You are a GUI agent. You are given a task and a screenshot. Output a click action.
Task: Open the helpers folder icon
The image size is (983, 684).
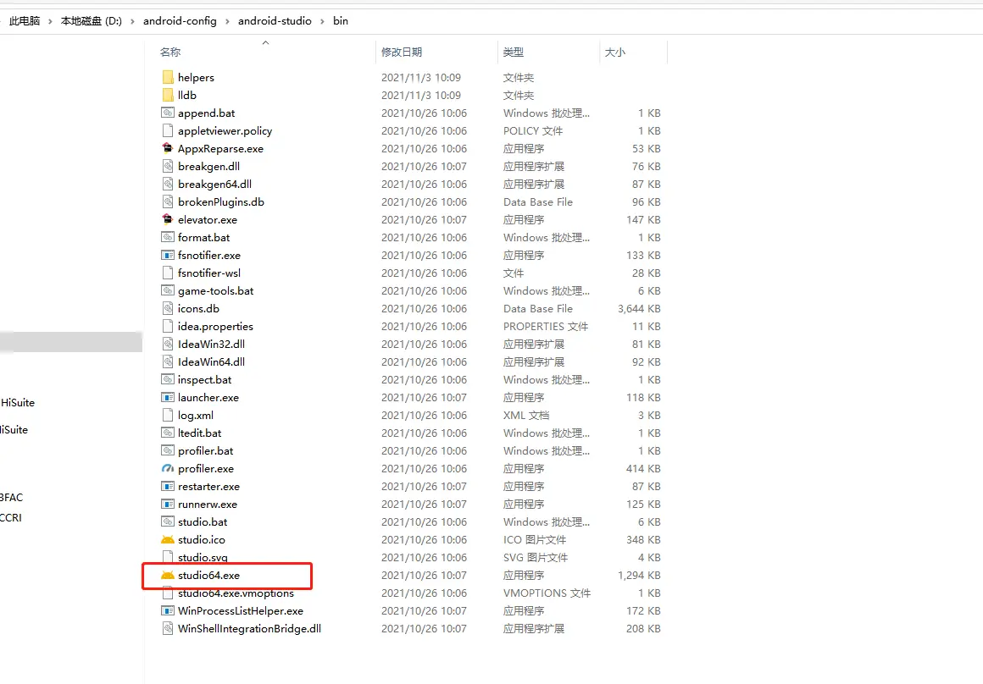tap(167, 78)
